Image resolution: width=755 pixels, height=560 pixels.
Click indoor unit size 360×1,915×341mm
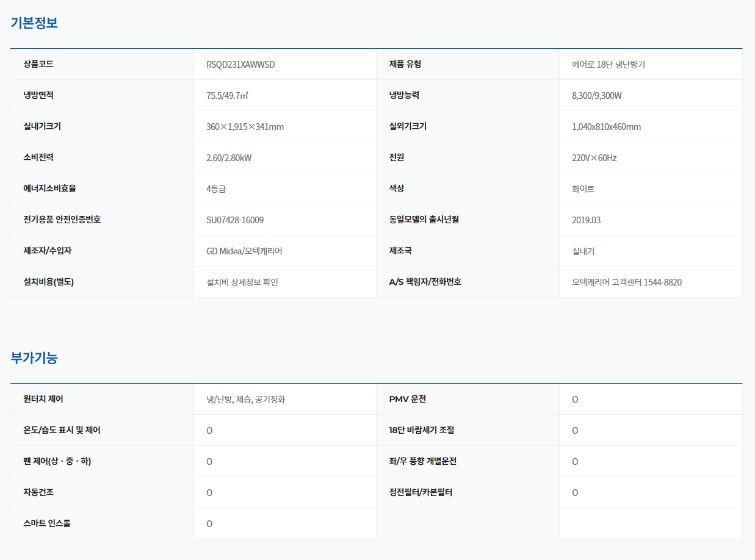click(245, 127)
